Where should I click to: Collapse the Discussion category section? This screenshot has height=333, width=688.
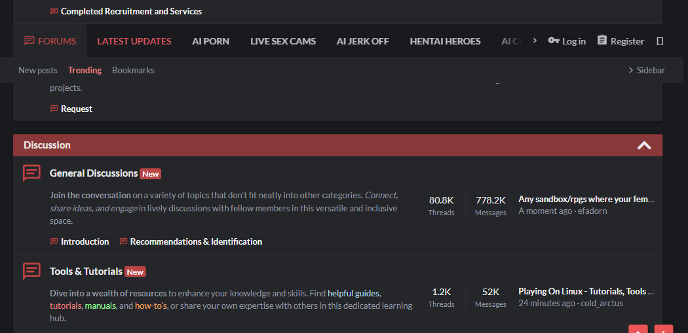(x=644, y=145)
